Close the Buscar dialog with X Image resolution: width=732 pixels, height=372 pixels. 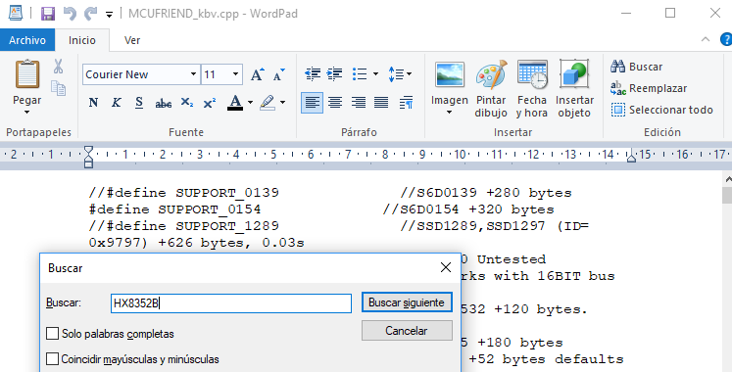pyautogui.click(x=446, y=267)
